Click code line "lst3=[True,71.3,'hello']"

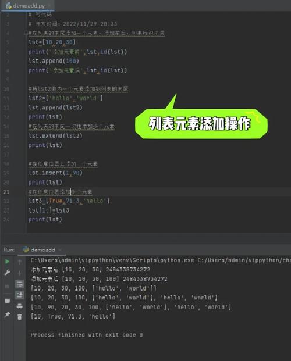pyautogui.click(x=69, y=201)
